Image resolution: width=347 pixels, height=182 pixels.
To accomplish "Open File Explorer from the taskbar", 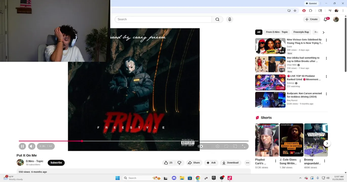I will click(182, 178).
